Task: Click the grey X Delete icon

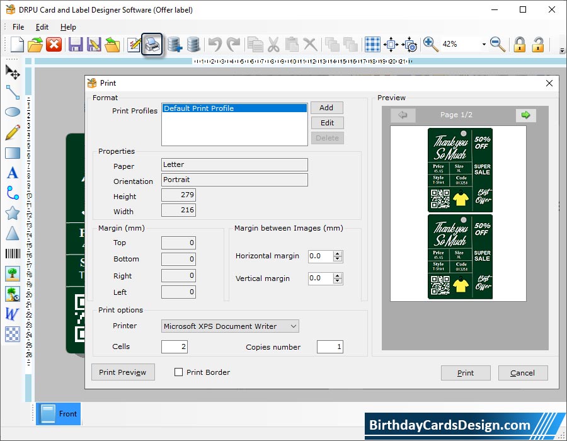Action: tap(310, 45)
